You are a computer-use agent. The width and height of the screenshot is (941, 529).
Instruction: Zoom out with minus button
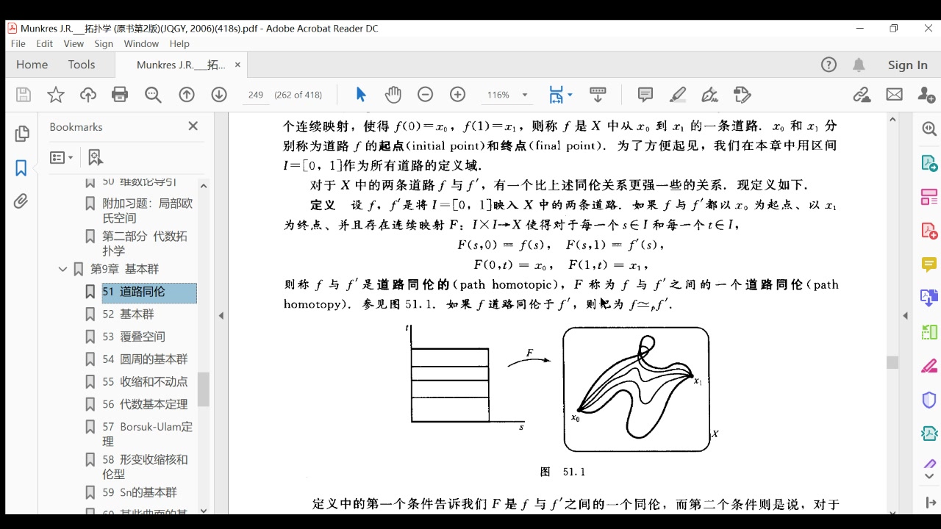tap(425, 95)
